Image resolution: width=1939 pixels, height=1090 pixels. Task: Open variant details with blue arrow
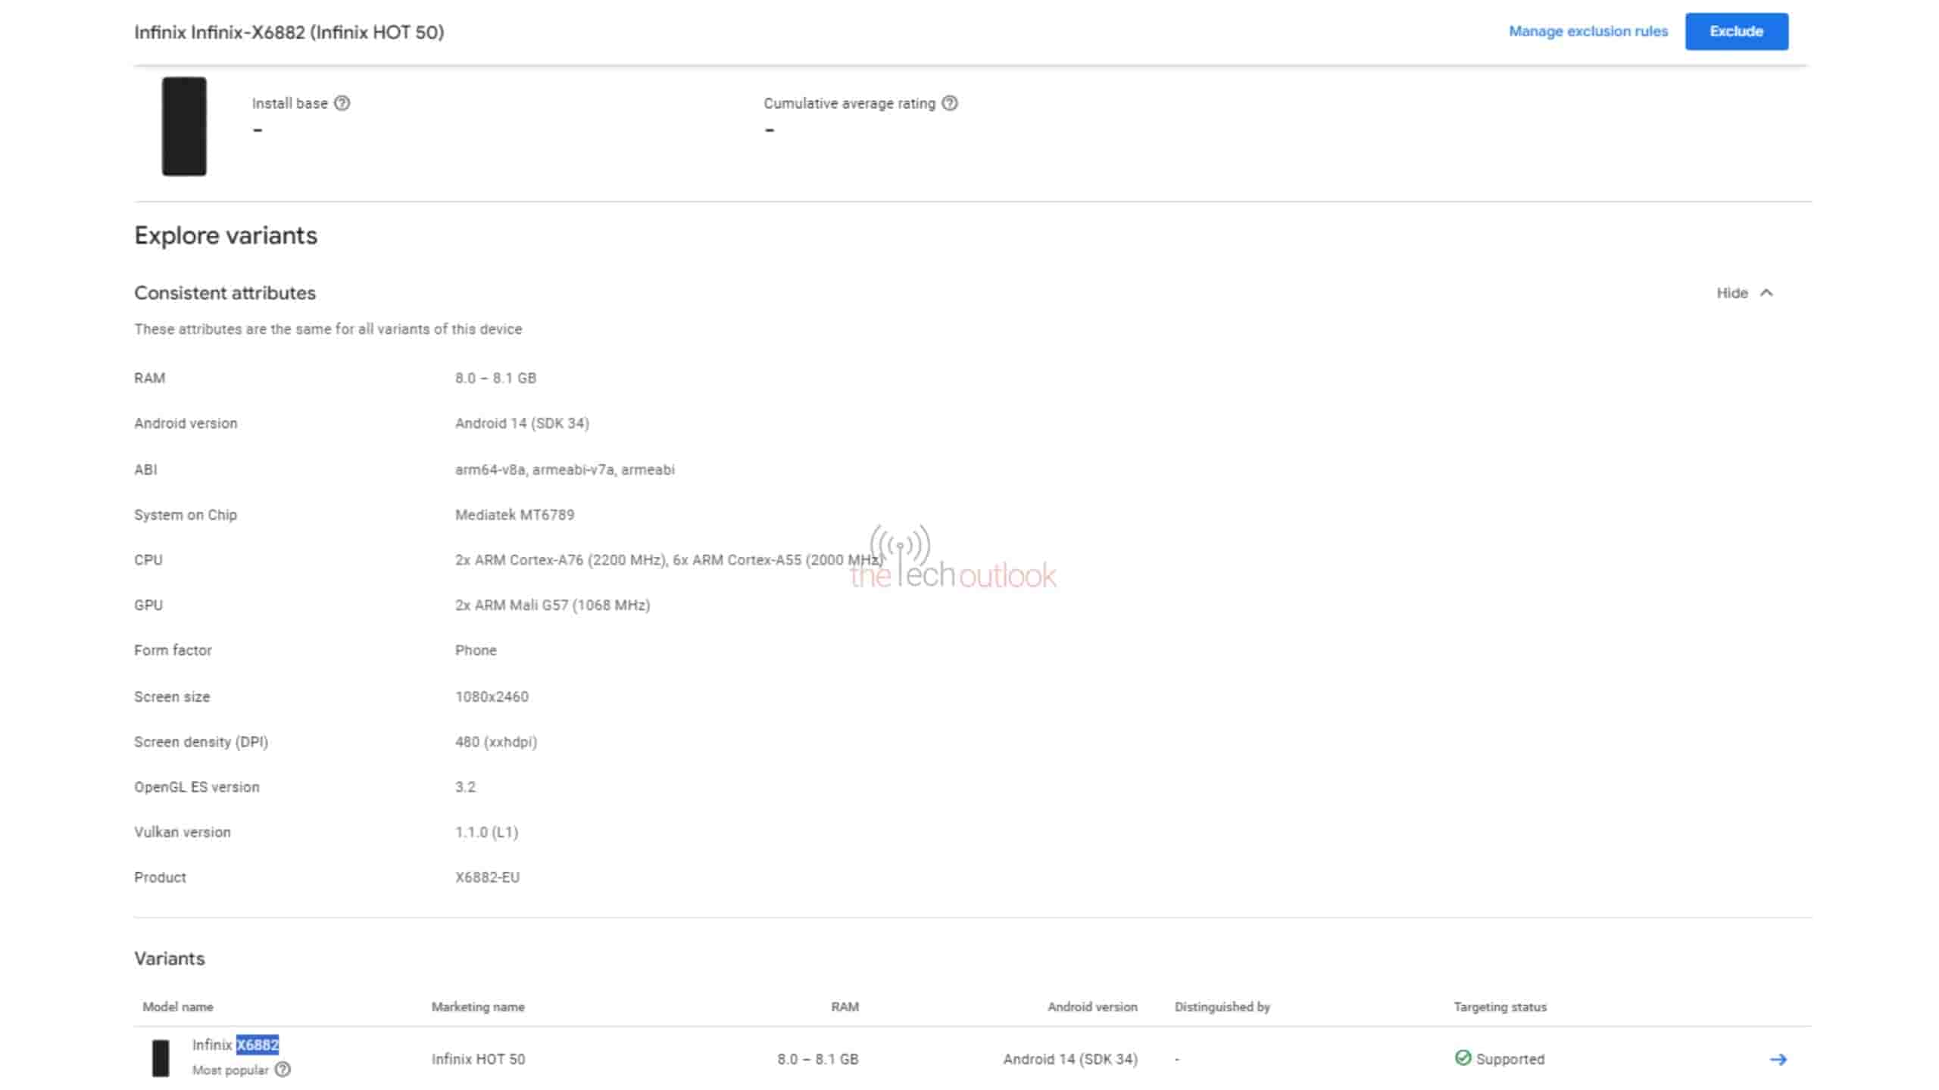click(x=1778, y=1059)
